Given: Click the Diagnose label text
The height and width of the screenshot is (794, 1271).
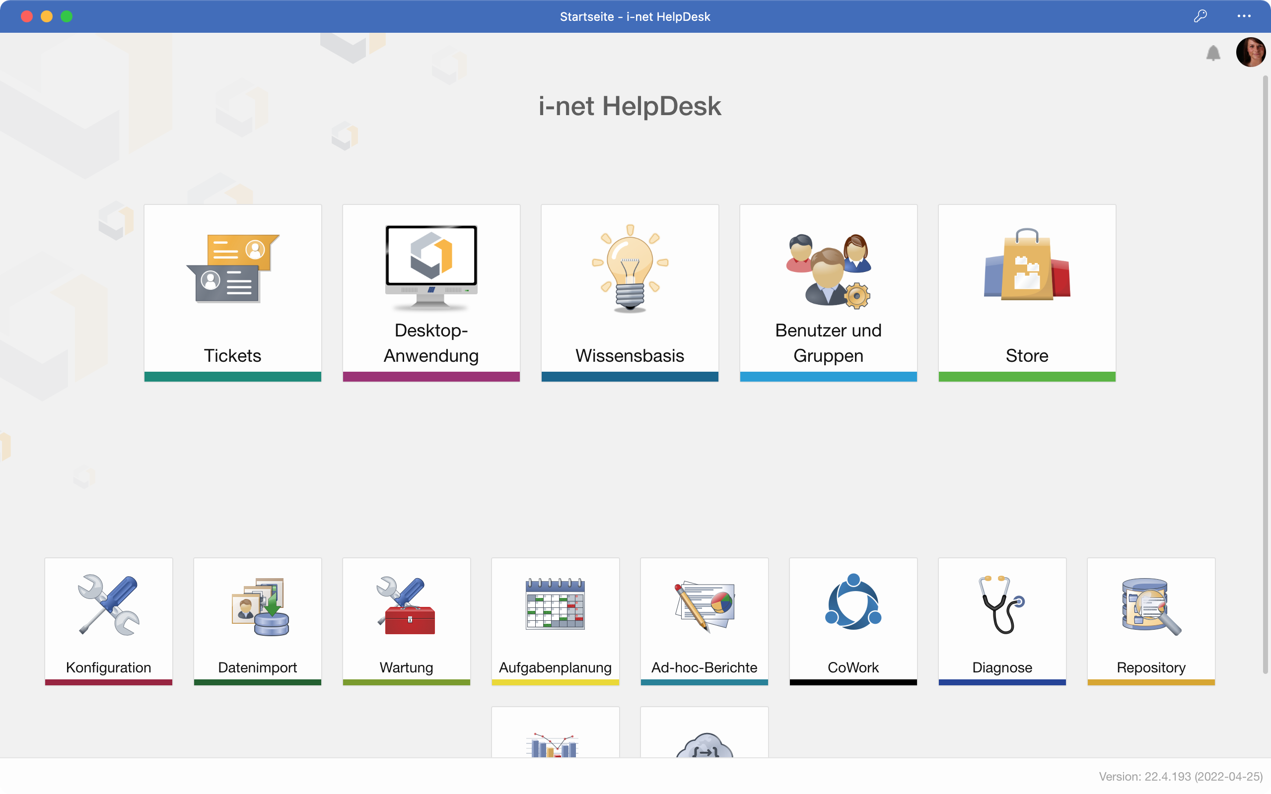Looking at the screenshot, I should click(x=1002, y=667).
